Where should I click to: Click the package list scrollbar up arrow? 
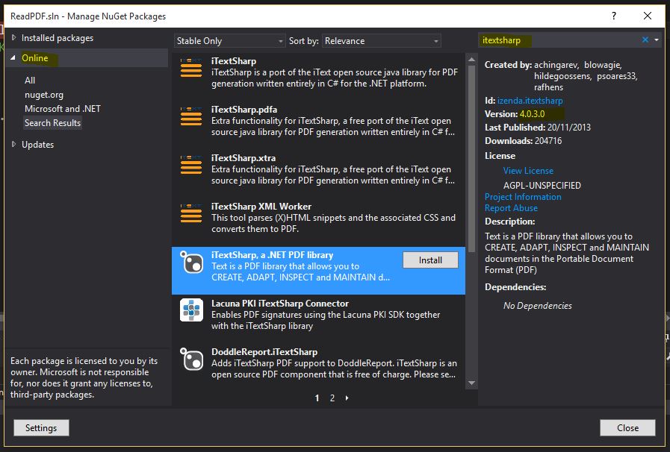[x=471, y=60]
